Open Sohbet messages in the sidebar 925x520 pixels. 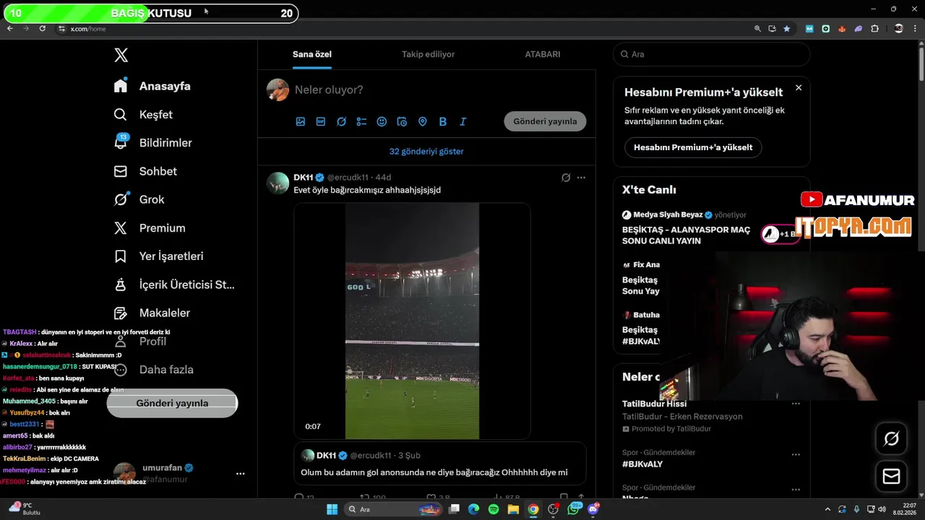pos(145,171)
